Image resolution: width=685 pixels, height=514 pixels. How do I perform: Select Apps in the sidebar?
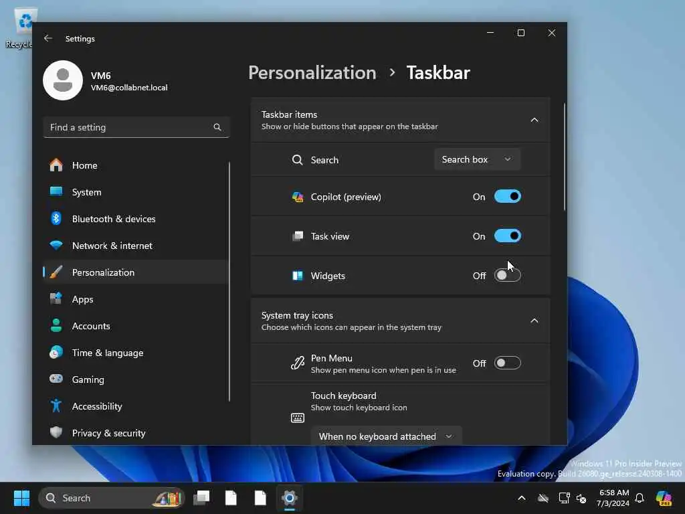[135, 299]
